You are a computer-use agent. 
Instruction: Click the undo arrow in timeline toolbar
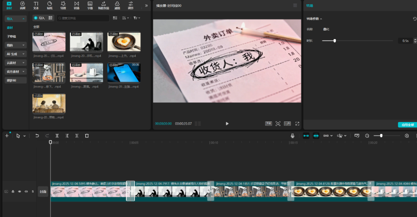point(37,136)
